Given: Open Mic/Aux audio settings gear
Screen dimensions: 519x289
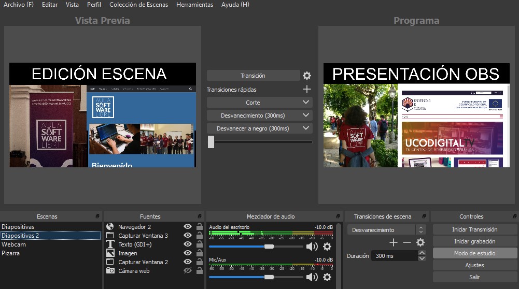Looking at the screenshot, I should coord(327,277).
